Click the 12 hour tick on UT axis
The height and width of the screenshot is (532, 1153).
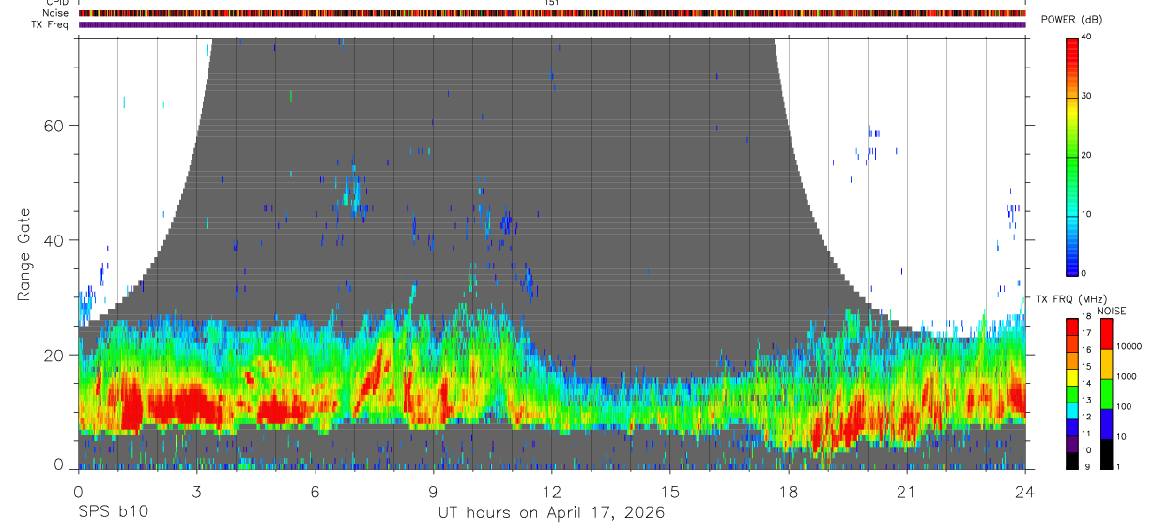(x=551, y=491)
